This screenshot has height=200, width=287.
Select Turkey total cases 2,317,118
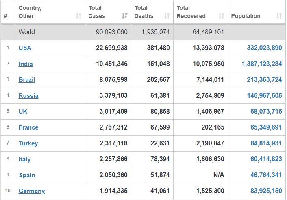pos(113,143)
